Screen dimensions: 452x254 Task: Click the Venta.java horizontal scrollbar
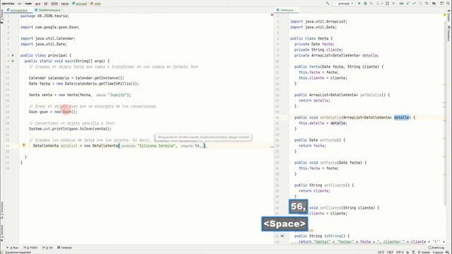[x=357, y=243]
